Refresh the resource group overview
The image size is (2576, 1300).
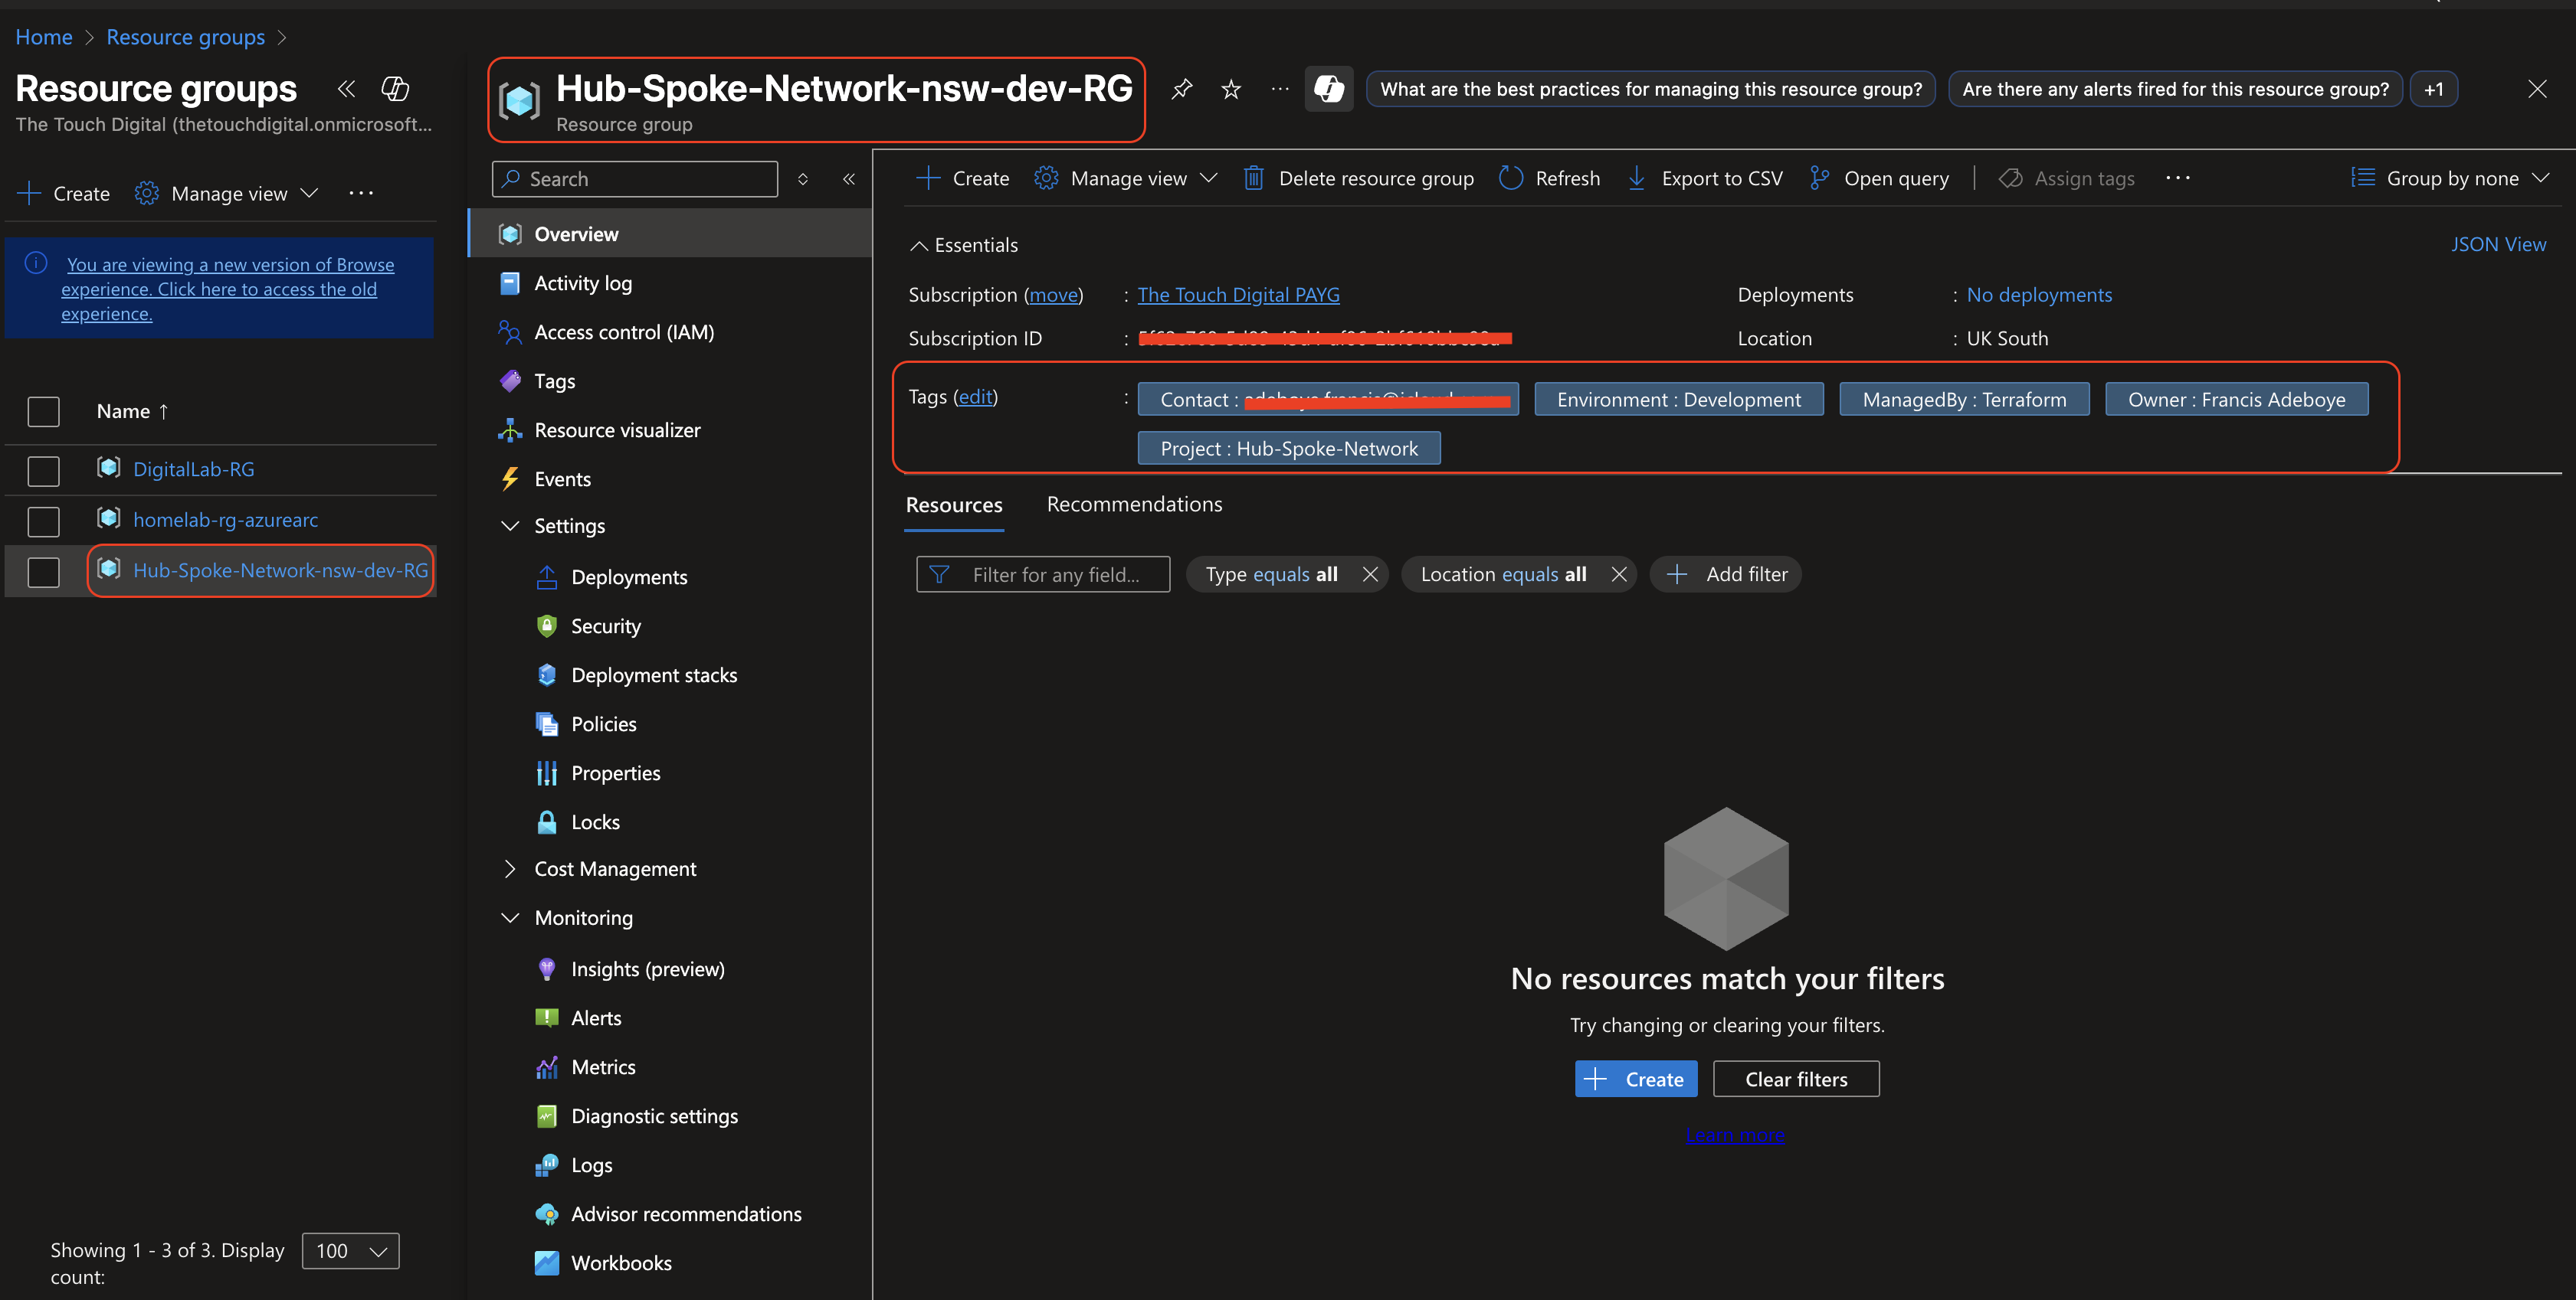pos(1549,178)
